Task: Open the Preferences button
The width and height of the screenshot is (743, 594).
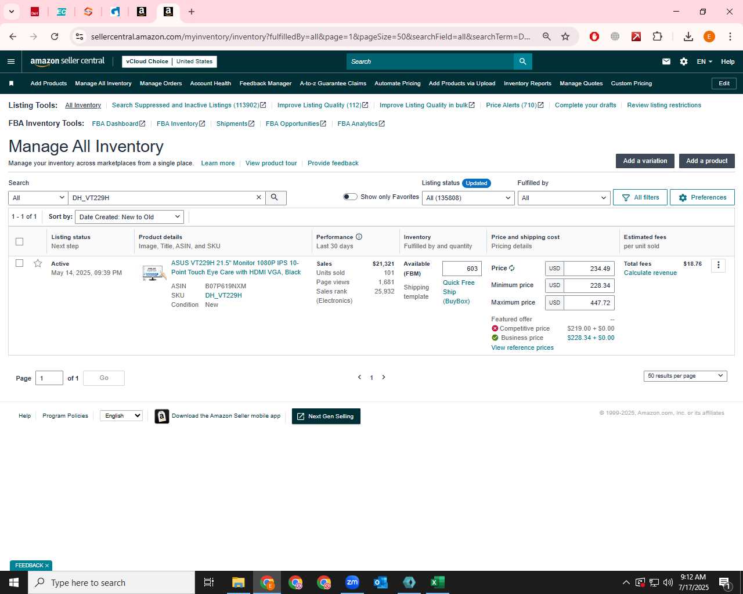Action: click(x=702, y=197)
